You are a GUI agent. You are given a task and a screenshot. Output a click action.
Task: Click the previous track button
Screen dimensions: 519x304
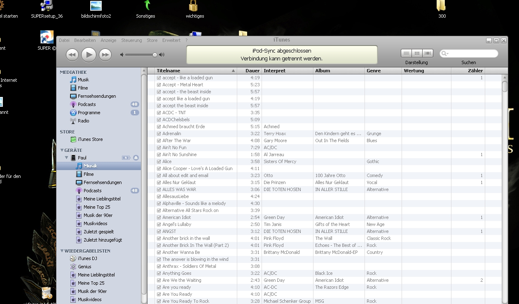72,55
